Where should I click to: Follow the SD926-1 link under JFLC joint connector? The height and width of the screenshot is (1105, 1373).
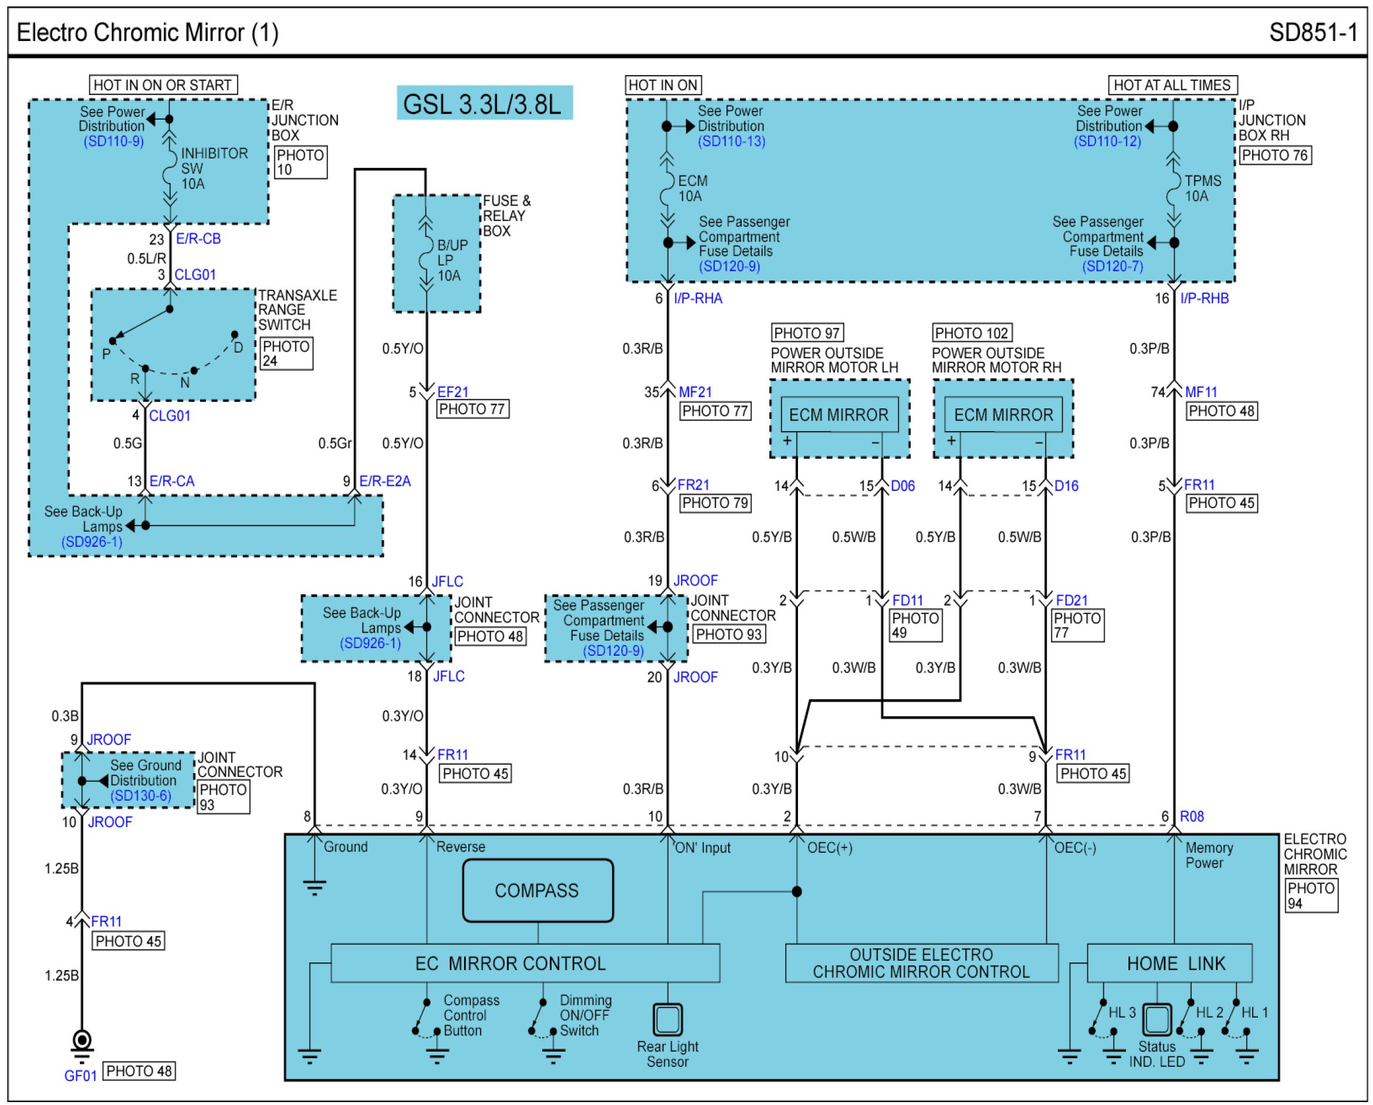pyautogui.click(x=370, y=643)
